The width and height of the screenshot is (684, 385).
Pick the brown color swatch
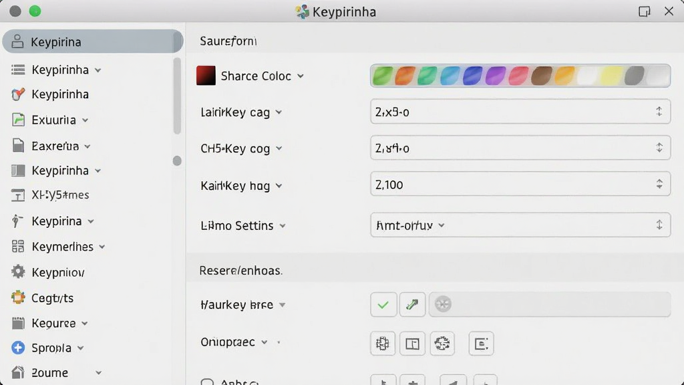pyautogui.click(x=541, y=76)
